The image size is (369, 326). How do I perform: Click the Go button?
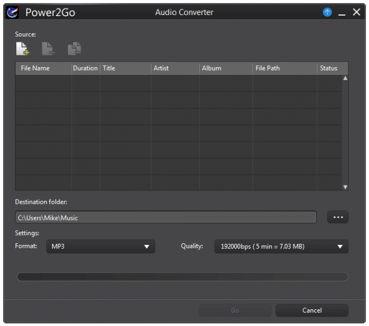click(x=235, y=310)
